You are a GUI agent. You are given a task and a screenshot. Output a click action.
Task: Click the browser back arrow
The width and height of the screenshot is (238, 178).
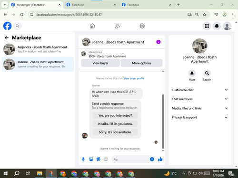(x=5, y=15)
